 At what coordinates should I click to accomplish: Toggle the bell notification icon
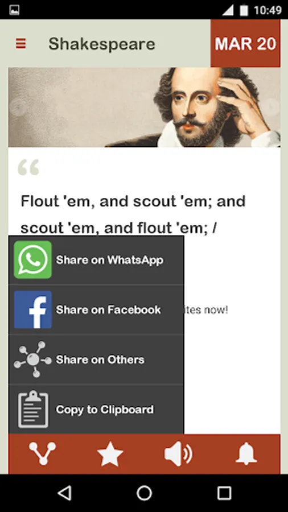click(x=246, y=454)
